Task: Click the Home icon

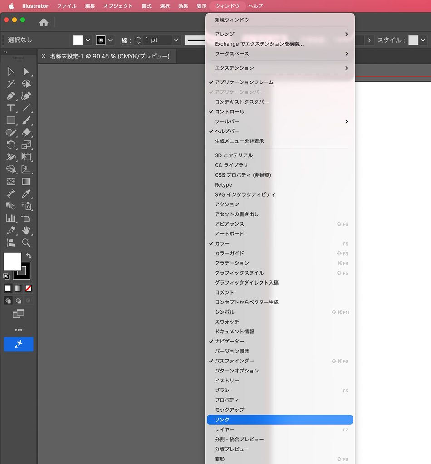Action: coord(44,22)
